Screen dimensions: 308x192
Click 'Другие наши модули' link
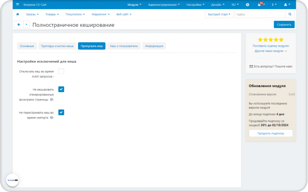tap(271, 51)
